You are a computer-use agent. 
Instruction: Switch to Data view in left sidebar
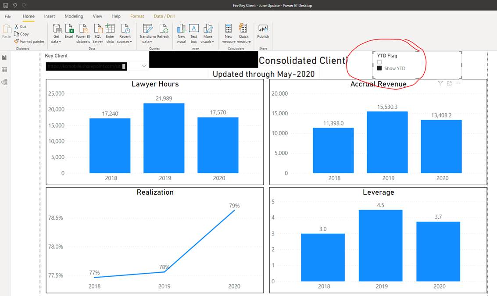[5, 70]
